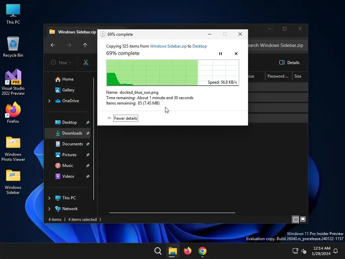345x259 pixels.
Task: Open Music folder in sidebar
Action: (67, 166)
